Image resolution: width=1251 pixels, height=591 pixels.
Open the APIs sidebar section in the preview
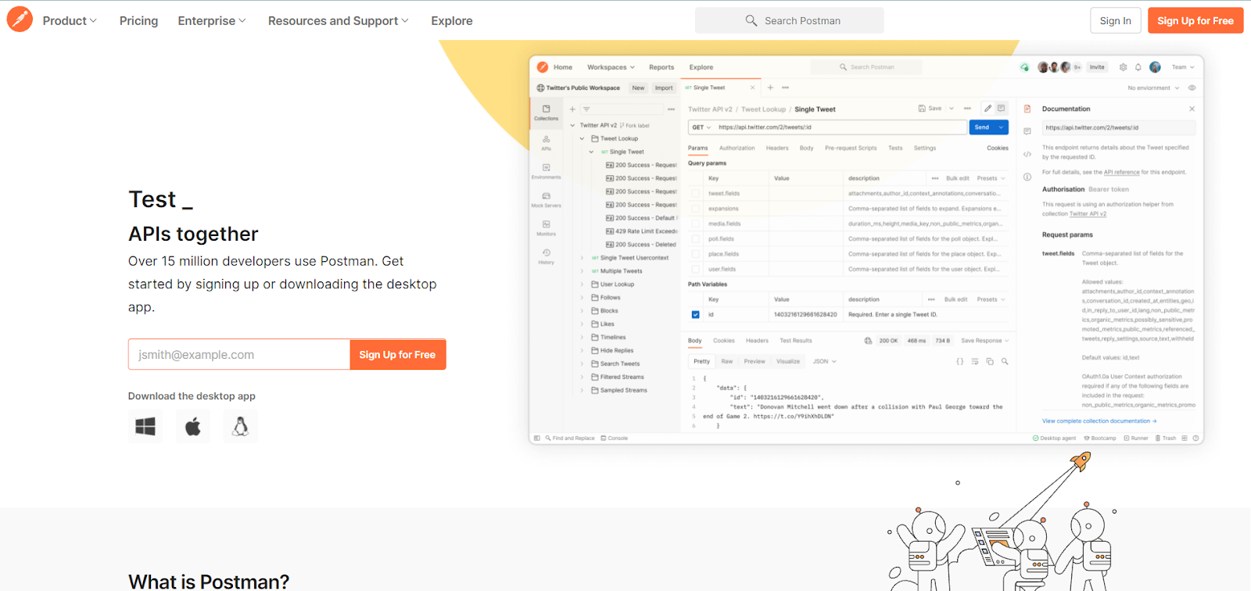(x=546, y=142)
